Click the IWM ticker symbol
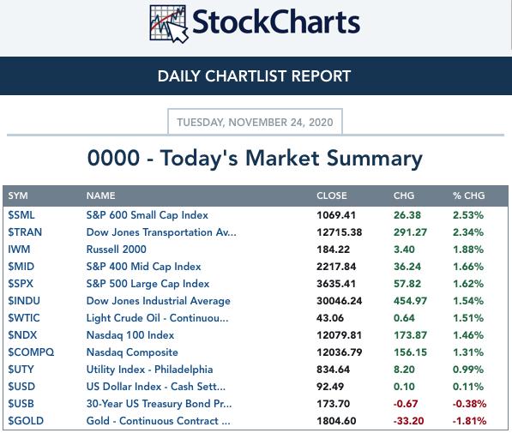This screenshot has height=433, width=512. [19, 250]
